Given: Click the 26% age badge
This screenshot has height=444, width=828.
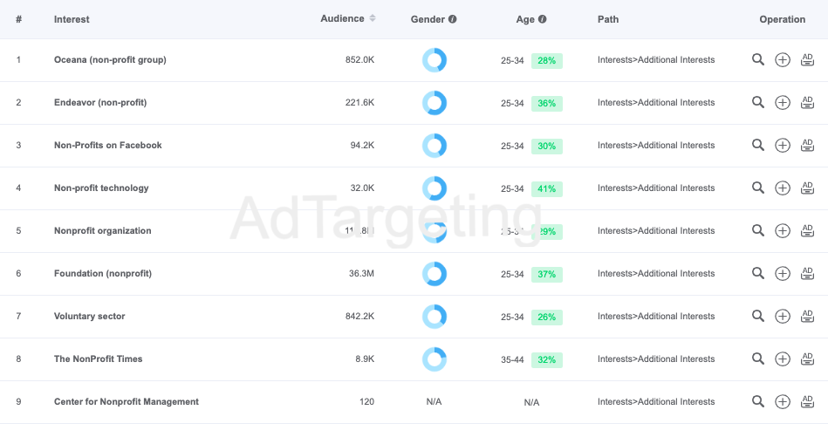Looking at the screenshot, I should 546,318.
